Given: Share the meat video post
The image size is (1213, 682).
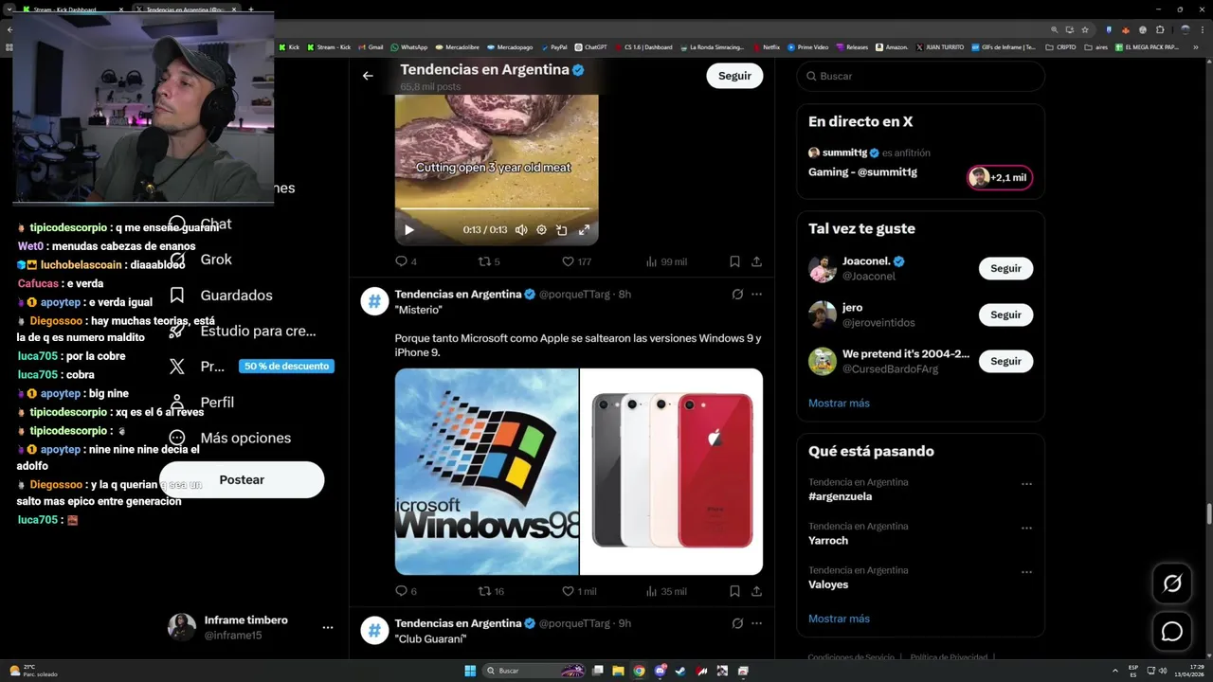Looking at the screenshot, I should click(756, 261).
